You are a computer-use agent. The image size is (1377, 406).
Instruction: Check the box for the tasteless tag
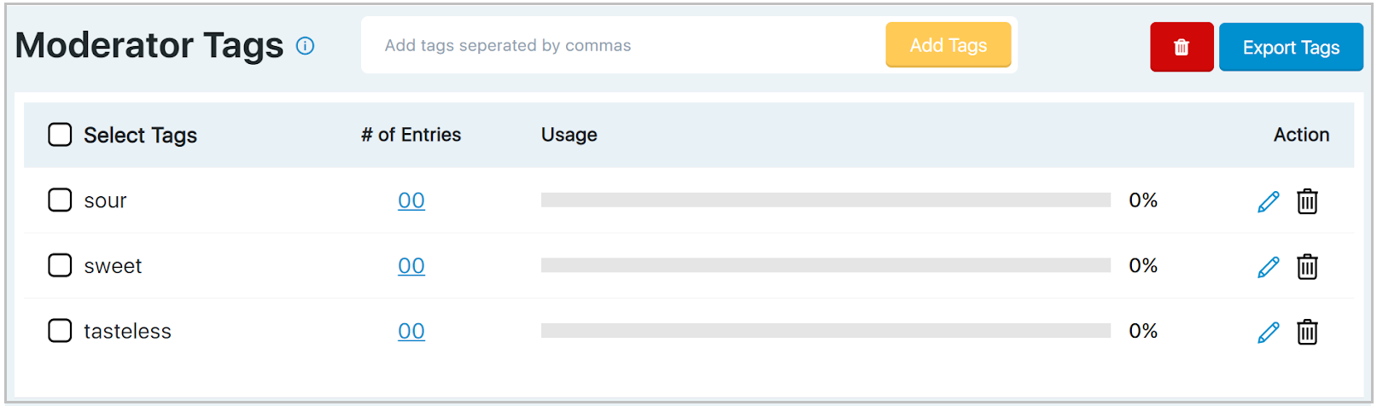60,331
